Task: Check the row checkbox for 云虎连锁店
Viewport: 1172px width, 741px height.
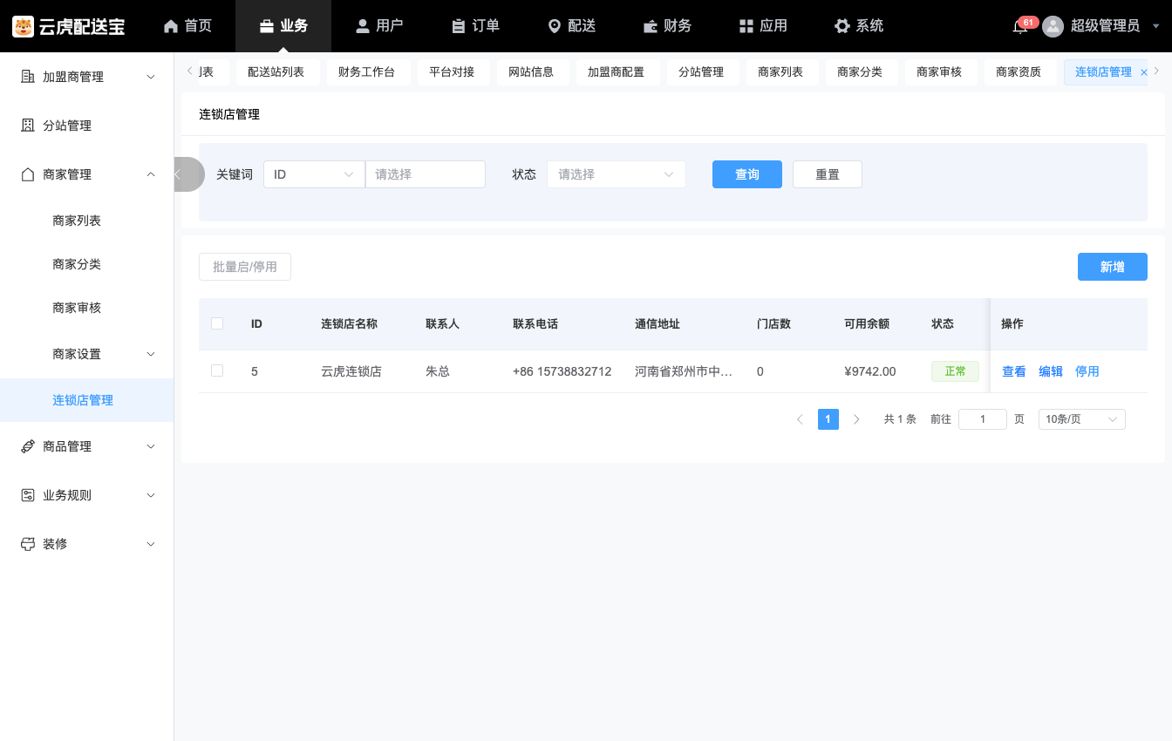Action: (x=217, y=370)
